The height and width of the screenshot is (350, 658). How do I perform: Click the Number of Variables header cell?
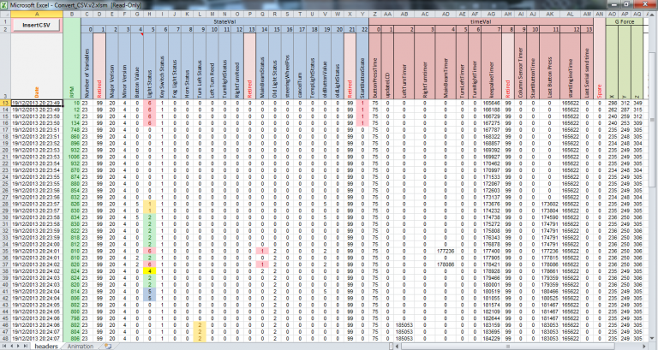point(87,66)
